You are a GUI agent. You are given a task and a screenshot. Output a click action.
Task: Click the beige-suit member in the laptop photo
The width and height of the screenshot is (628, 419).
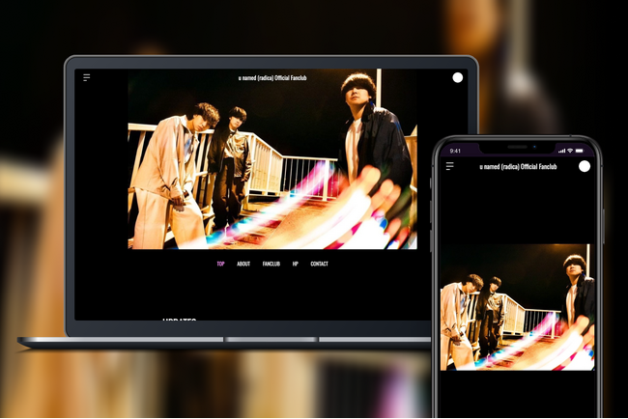pyautogui.click(x=172, y=176)
